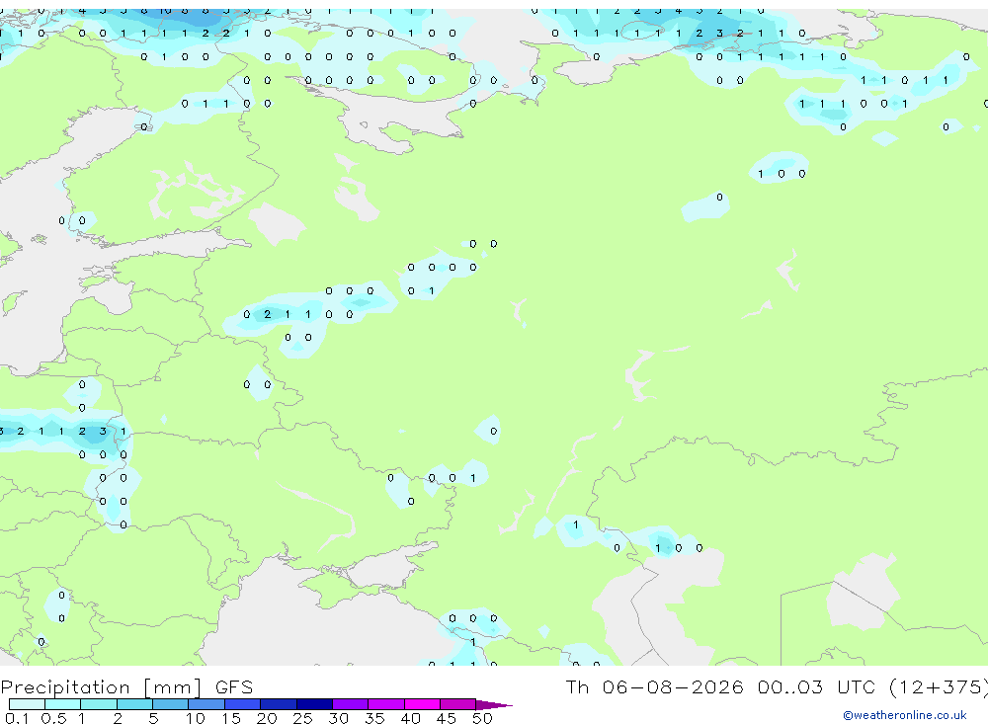988x724 pixels.
Task: Select the 5–10 mm legend color swatch
Action: point(170,704)
